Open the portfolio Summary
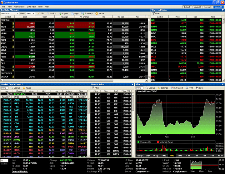225x174 pixels. pos(87,13)
